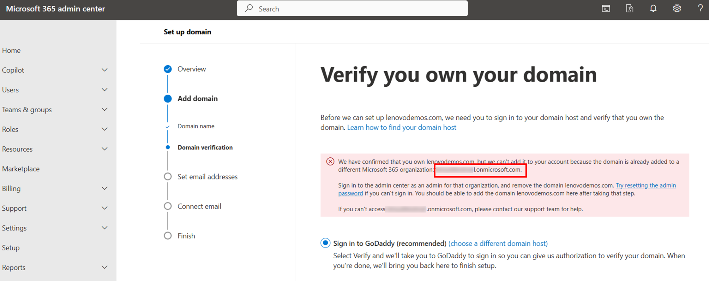Expand the Copilot menu chevron

pos(105,70)
